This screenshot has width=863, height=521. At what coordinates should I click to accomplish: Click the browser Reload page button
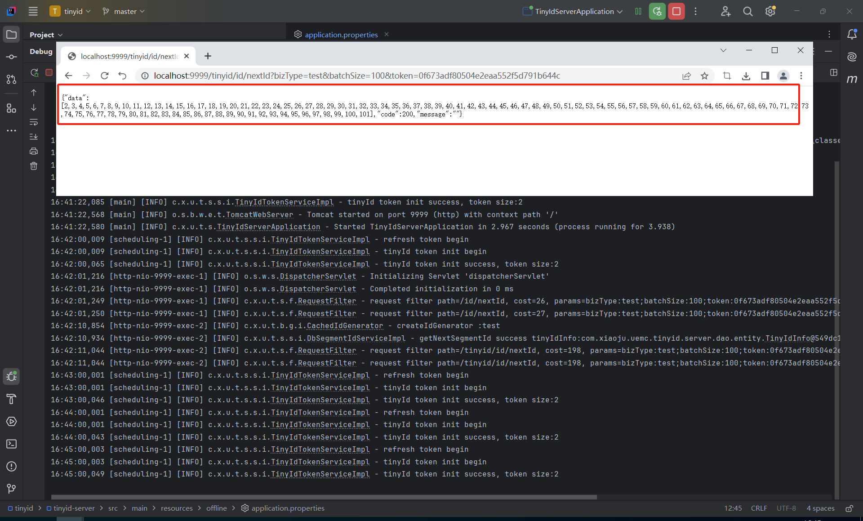(104, 76)
